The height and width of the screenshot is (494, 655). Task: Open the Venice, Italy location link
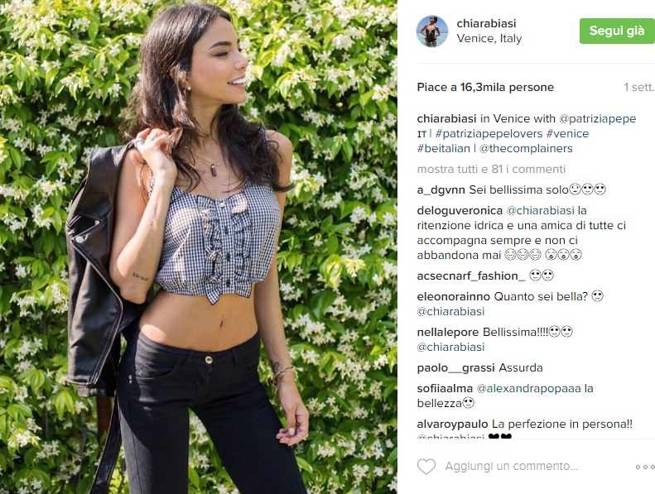pyautogui.click(x=489, y=38)
